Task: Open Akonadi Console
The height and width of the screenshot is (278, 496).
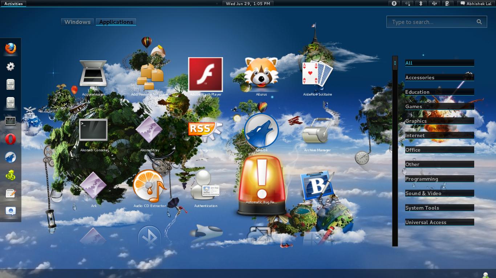Action: [x=93, y=133]
